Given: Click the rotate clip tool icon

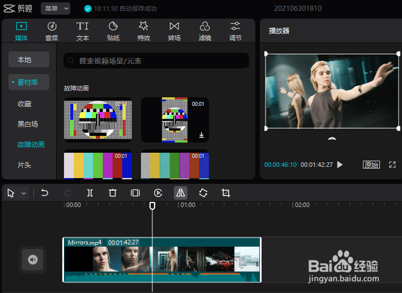Looking at the screenshot, I should click(203, 193).
